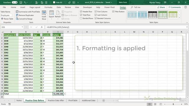Viewport: 189px width, 106px height.
Task: Toggle the Hide All checkbox
Action: point(54,2)
